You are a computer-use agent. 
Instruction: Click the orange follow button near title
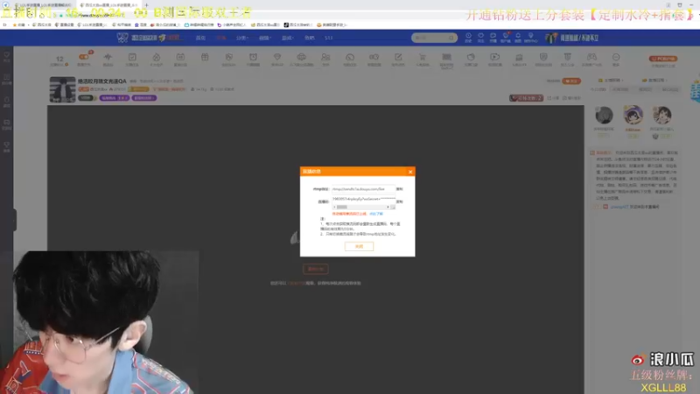(x=571, y=81)
